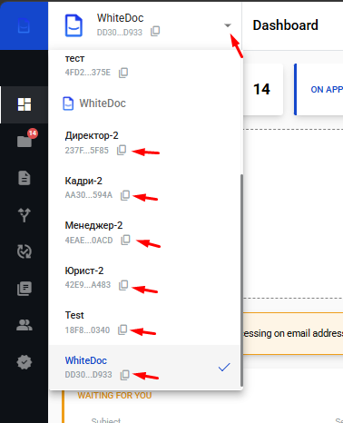Collapse the workspace selector dropdown arrow

[228, 25]
